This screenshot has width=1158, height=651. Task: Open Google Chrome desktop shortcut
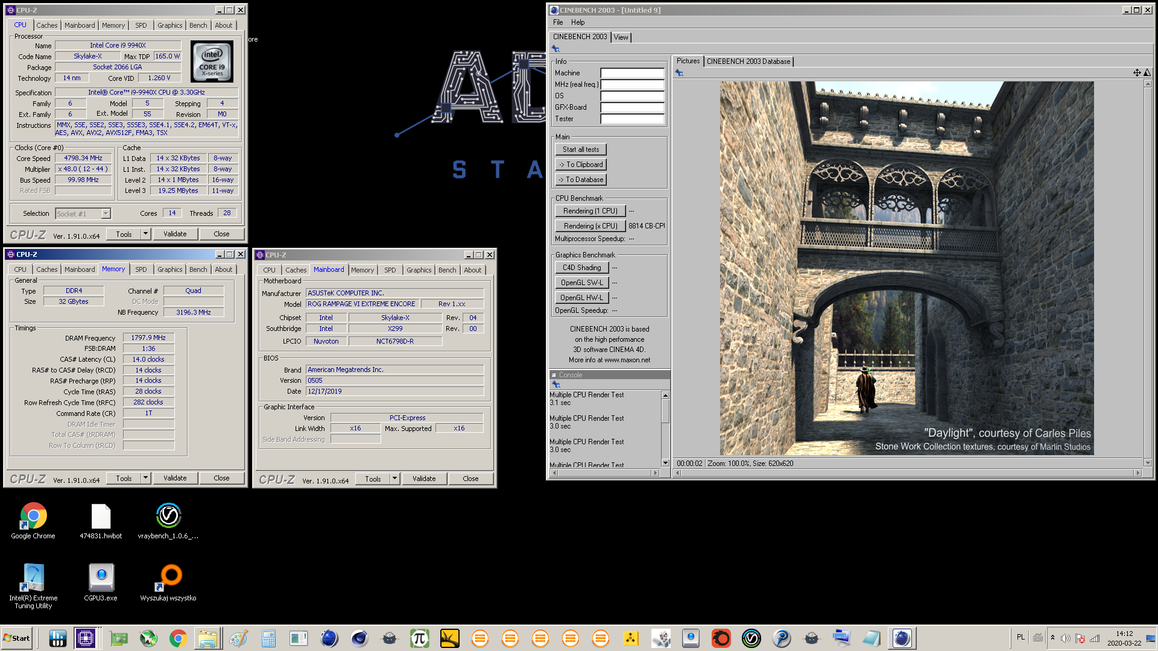pyautogui.click(x=33, y=521)
